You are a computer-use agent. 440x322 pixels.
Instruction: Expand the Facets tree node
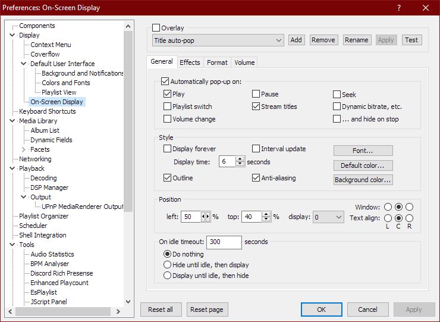(x=24, y=149)
